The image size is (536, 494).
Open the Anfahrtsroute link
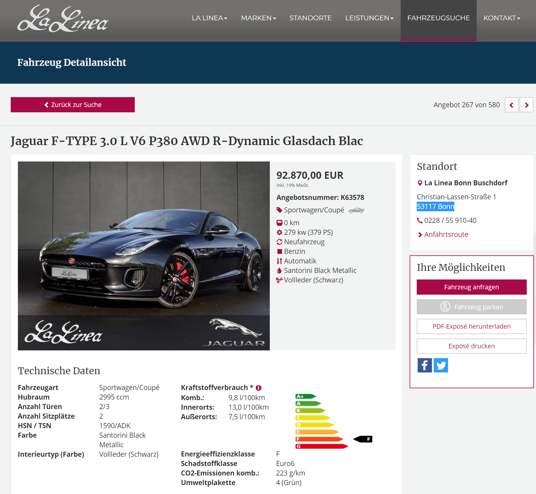[446, 234]
